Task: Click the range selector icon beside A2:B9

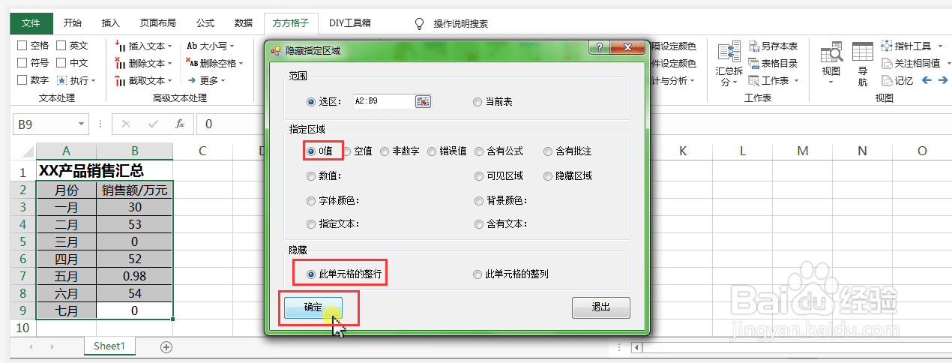Action: tap(424, 101)
